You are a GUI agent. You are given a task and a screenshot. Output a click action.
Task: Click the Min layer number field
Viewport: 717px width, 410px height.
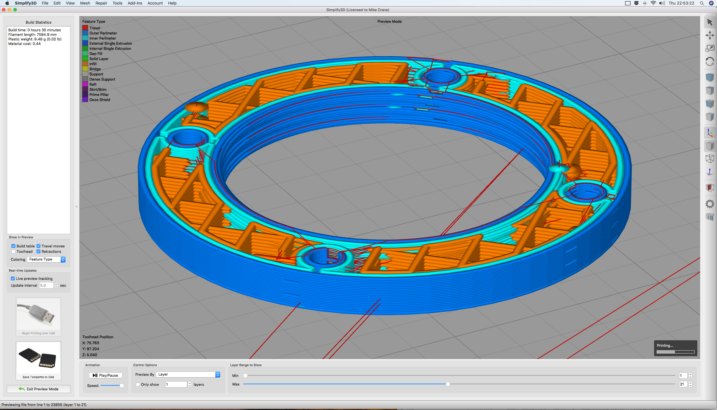(683, 376)
